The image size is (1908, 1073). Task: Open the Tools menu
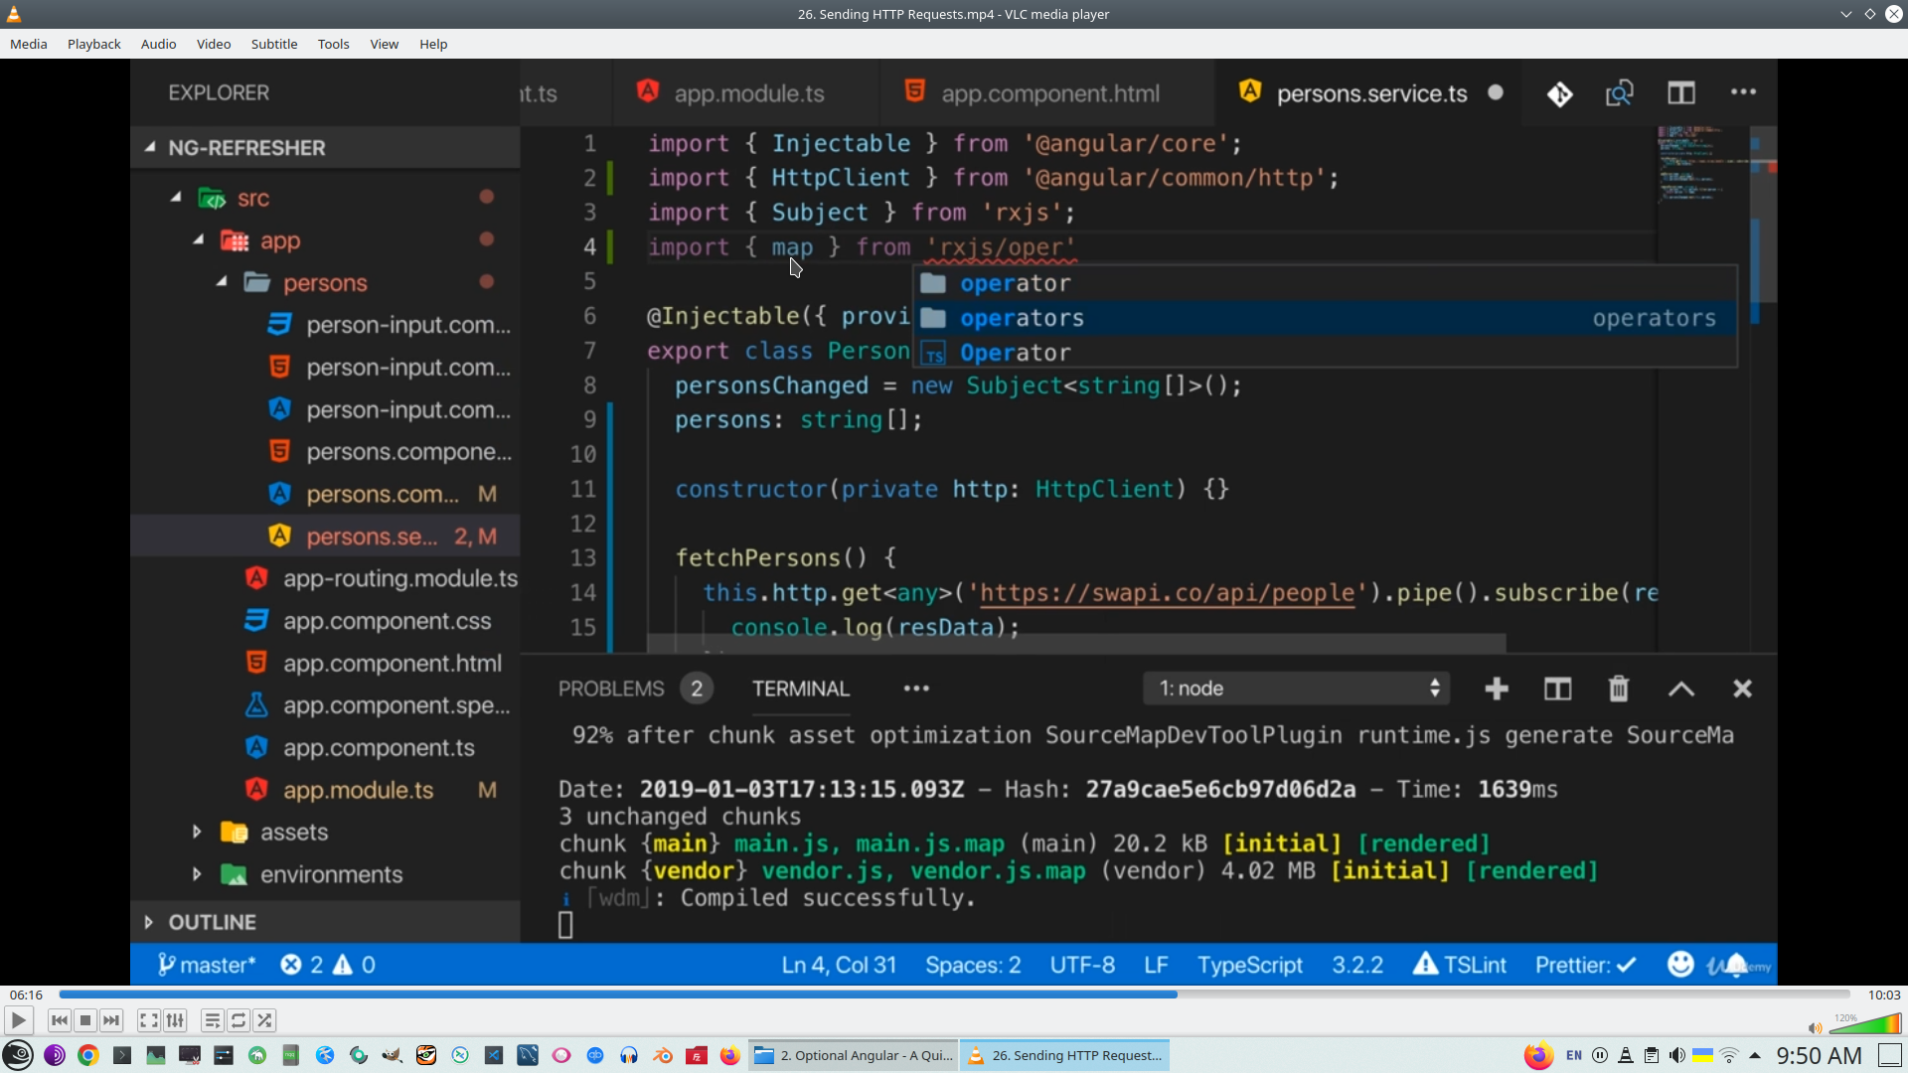click(x=333, y=44)
